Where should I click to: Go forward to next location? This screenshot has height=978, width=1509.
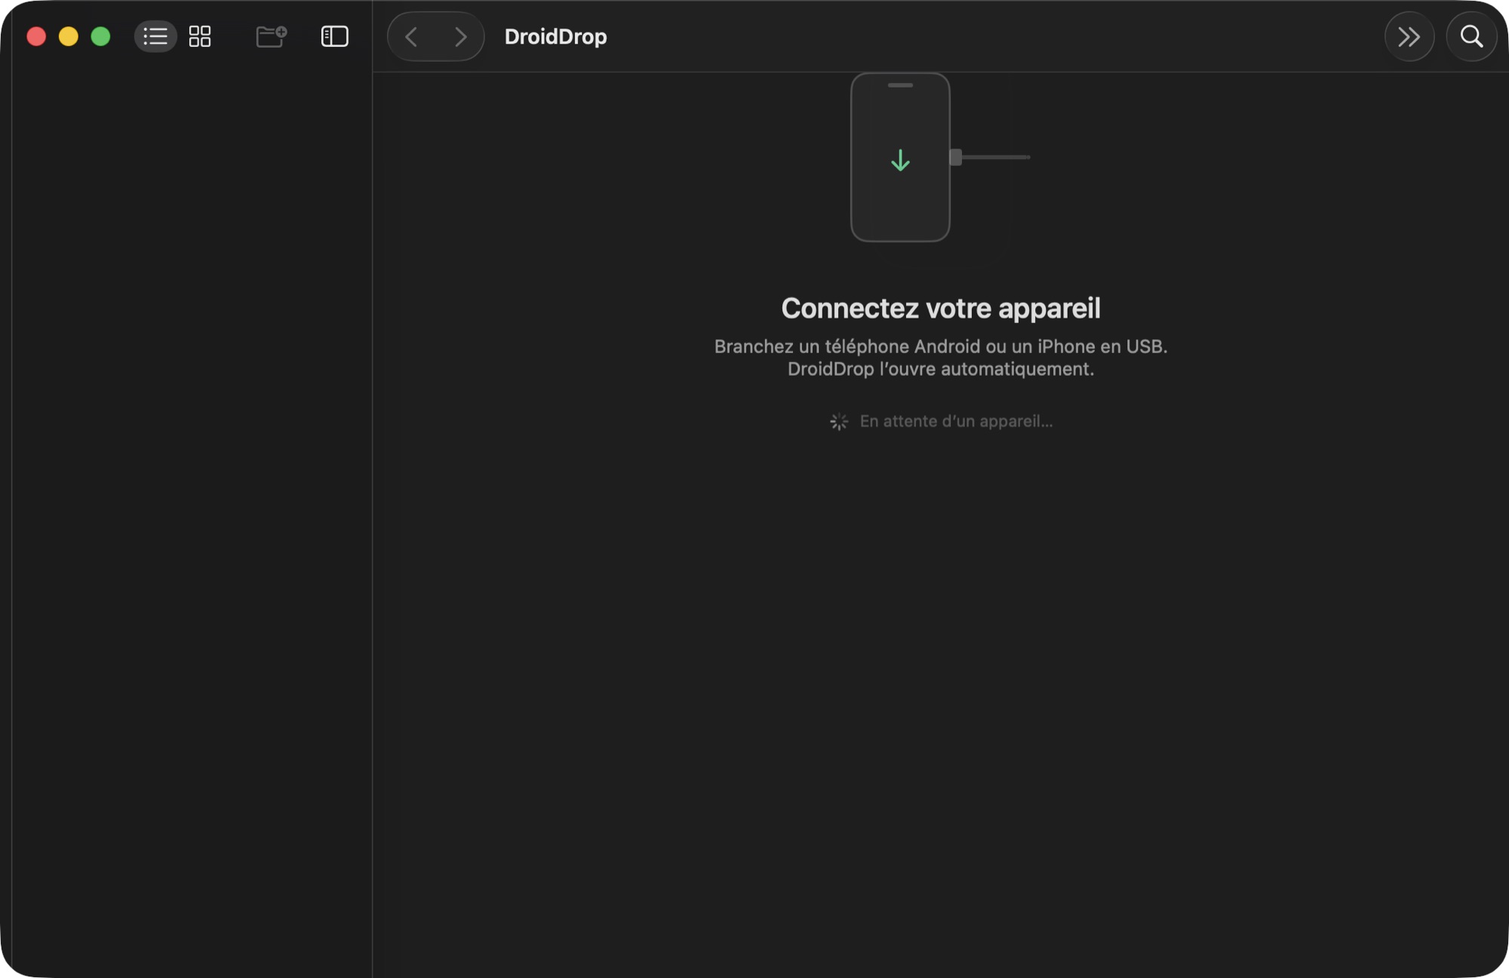pyautogui.click(x=460, y=36)
